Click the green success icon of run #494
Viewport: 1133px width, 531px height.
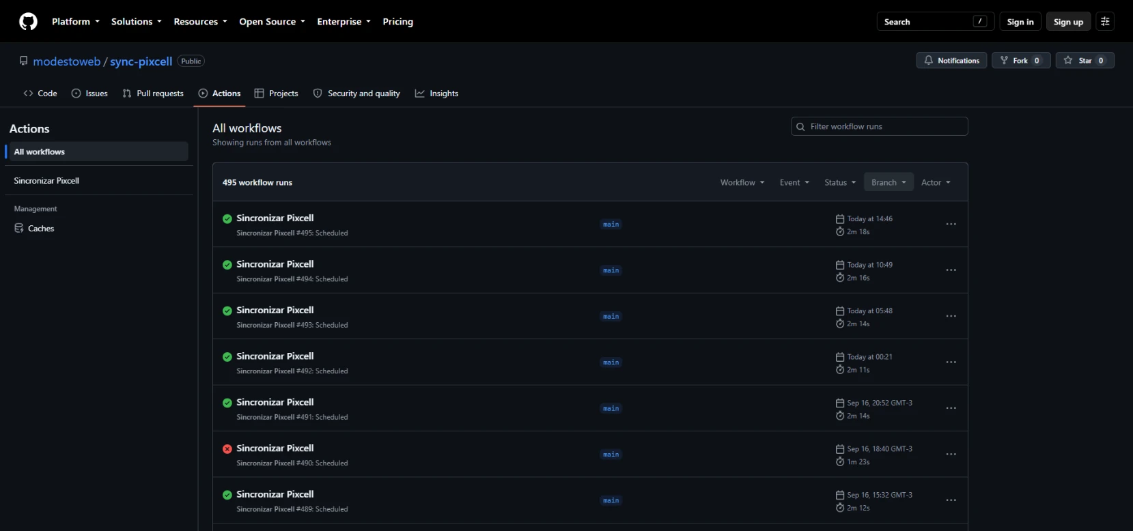pyautogui.click(x=227, y=265)
